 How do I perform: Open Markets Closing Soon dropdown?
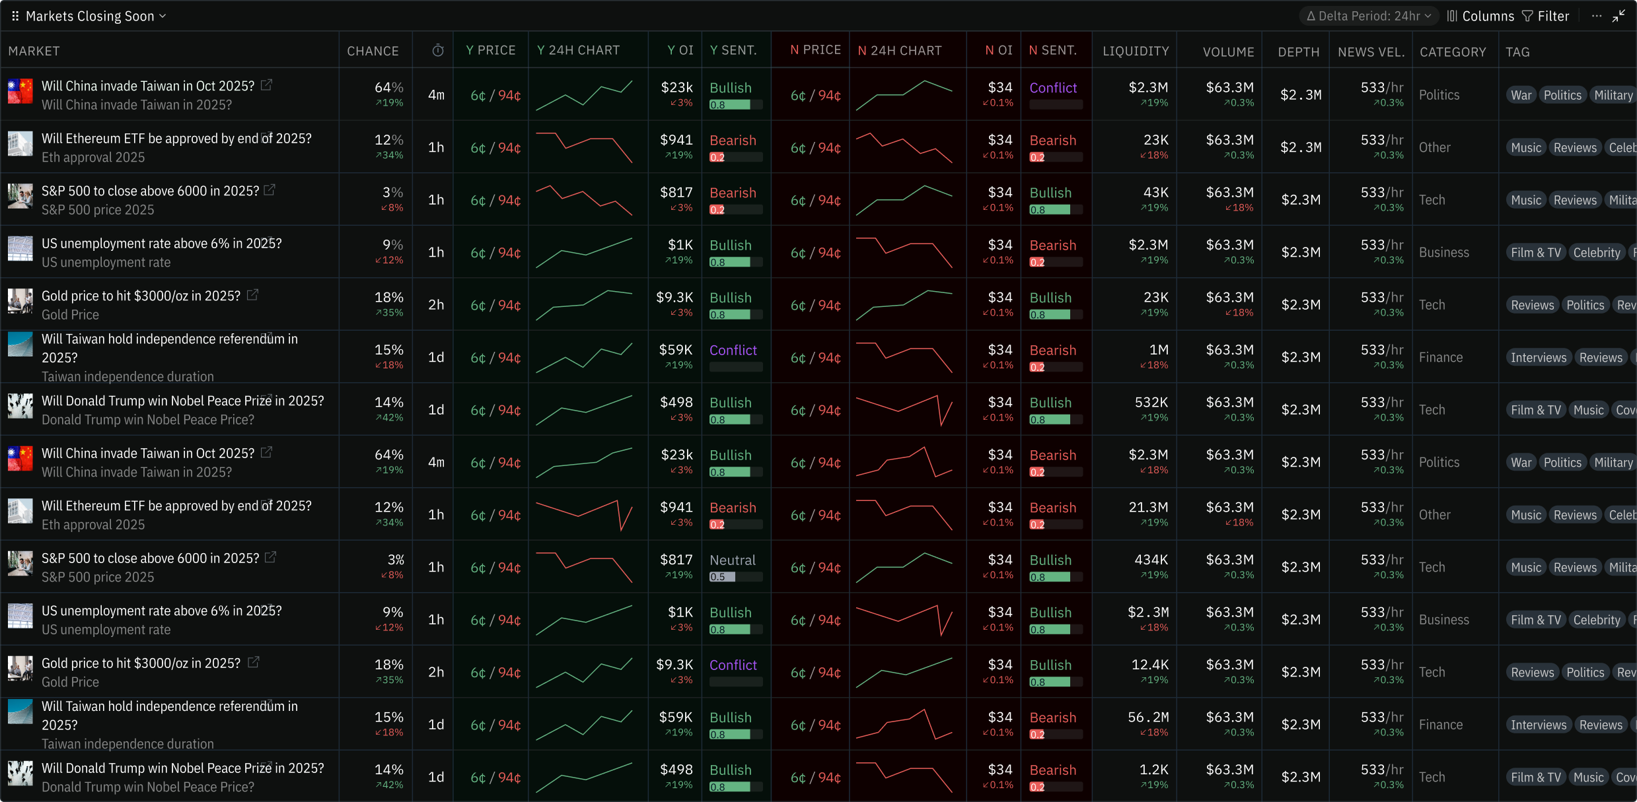point(96,16)
